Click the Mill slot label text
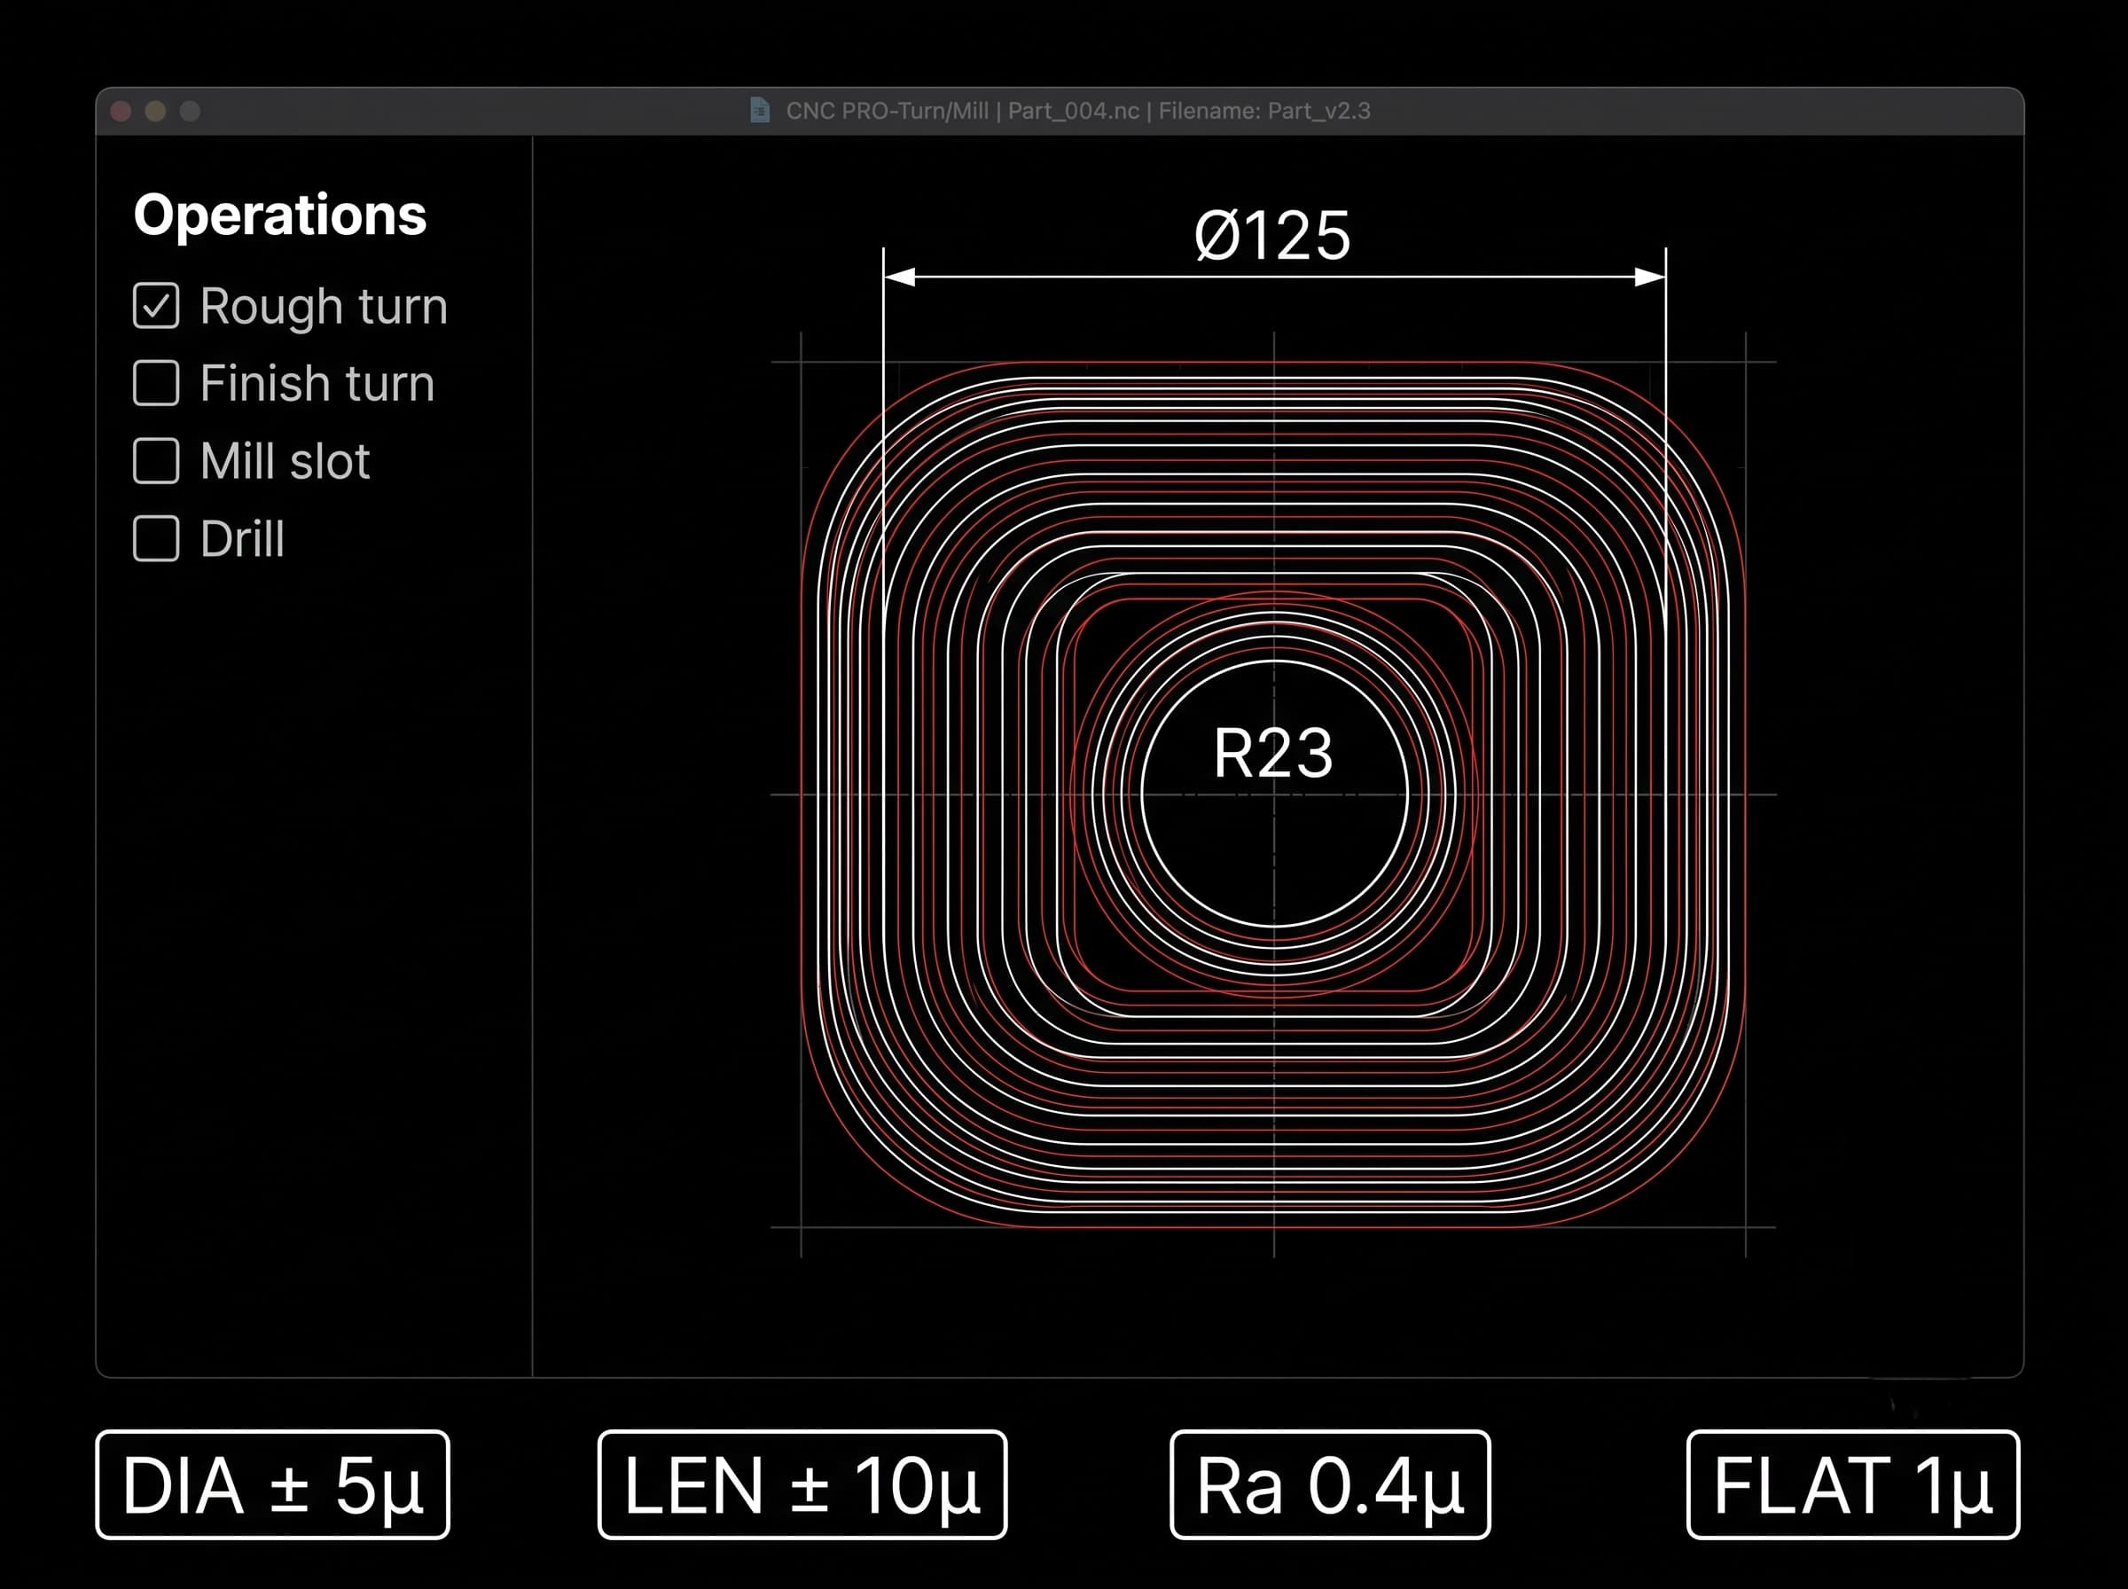The width and height of the screenshot is (2128, 1589). pyautogui.click(x=285, y=461)
